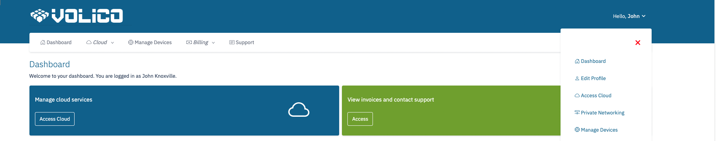Image resolution: width=716 pixels, height=141 pixels.
Task: Click the house icon beside Dashboard in navbar
Action: [43, 43]
